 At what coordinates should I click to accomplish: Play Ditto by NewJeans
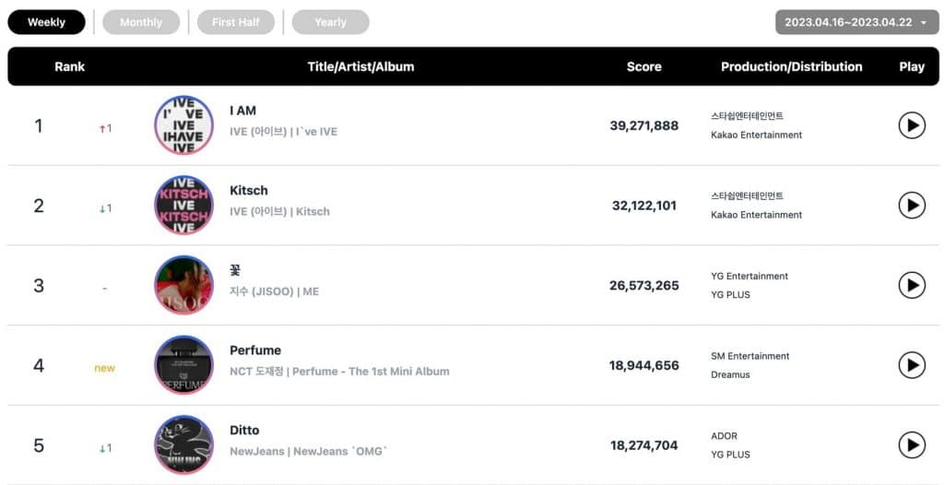coord(911,445)
